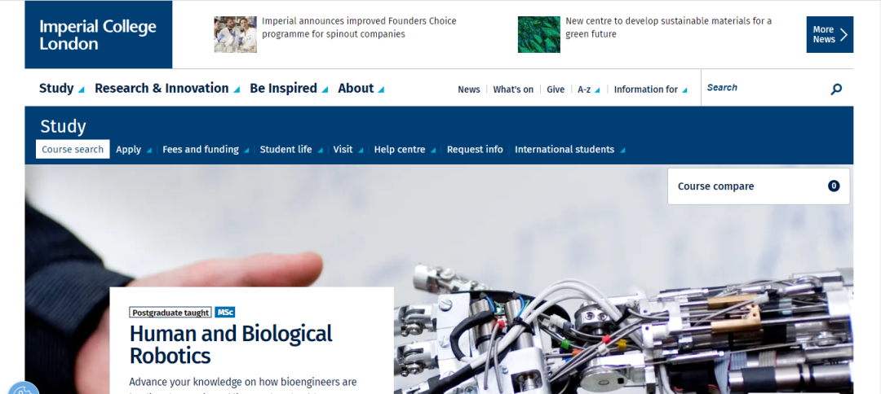Screen dimensions: 881x394
Task: Expand the Be Inspired menu
Action: point(289,88)
